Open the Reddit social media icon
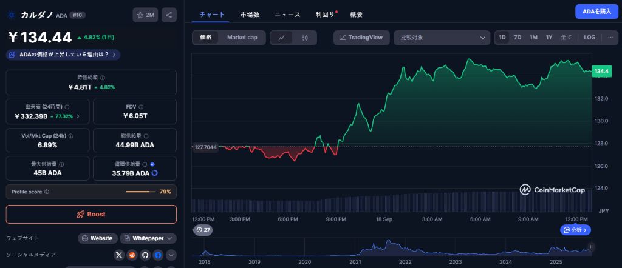622x268 pixels. (x=132, y=255)
